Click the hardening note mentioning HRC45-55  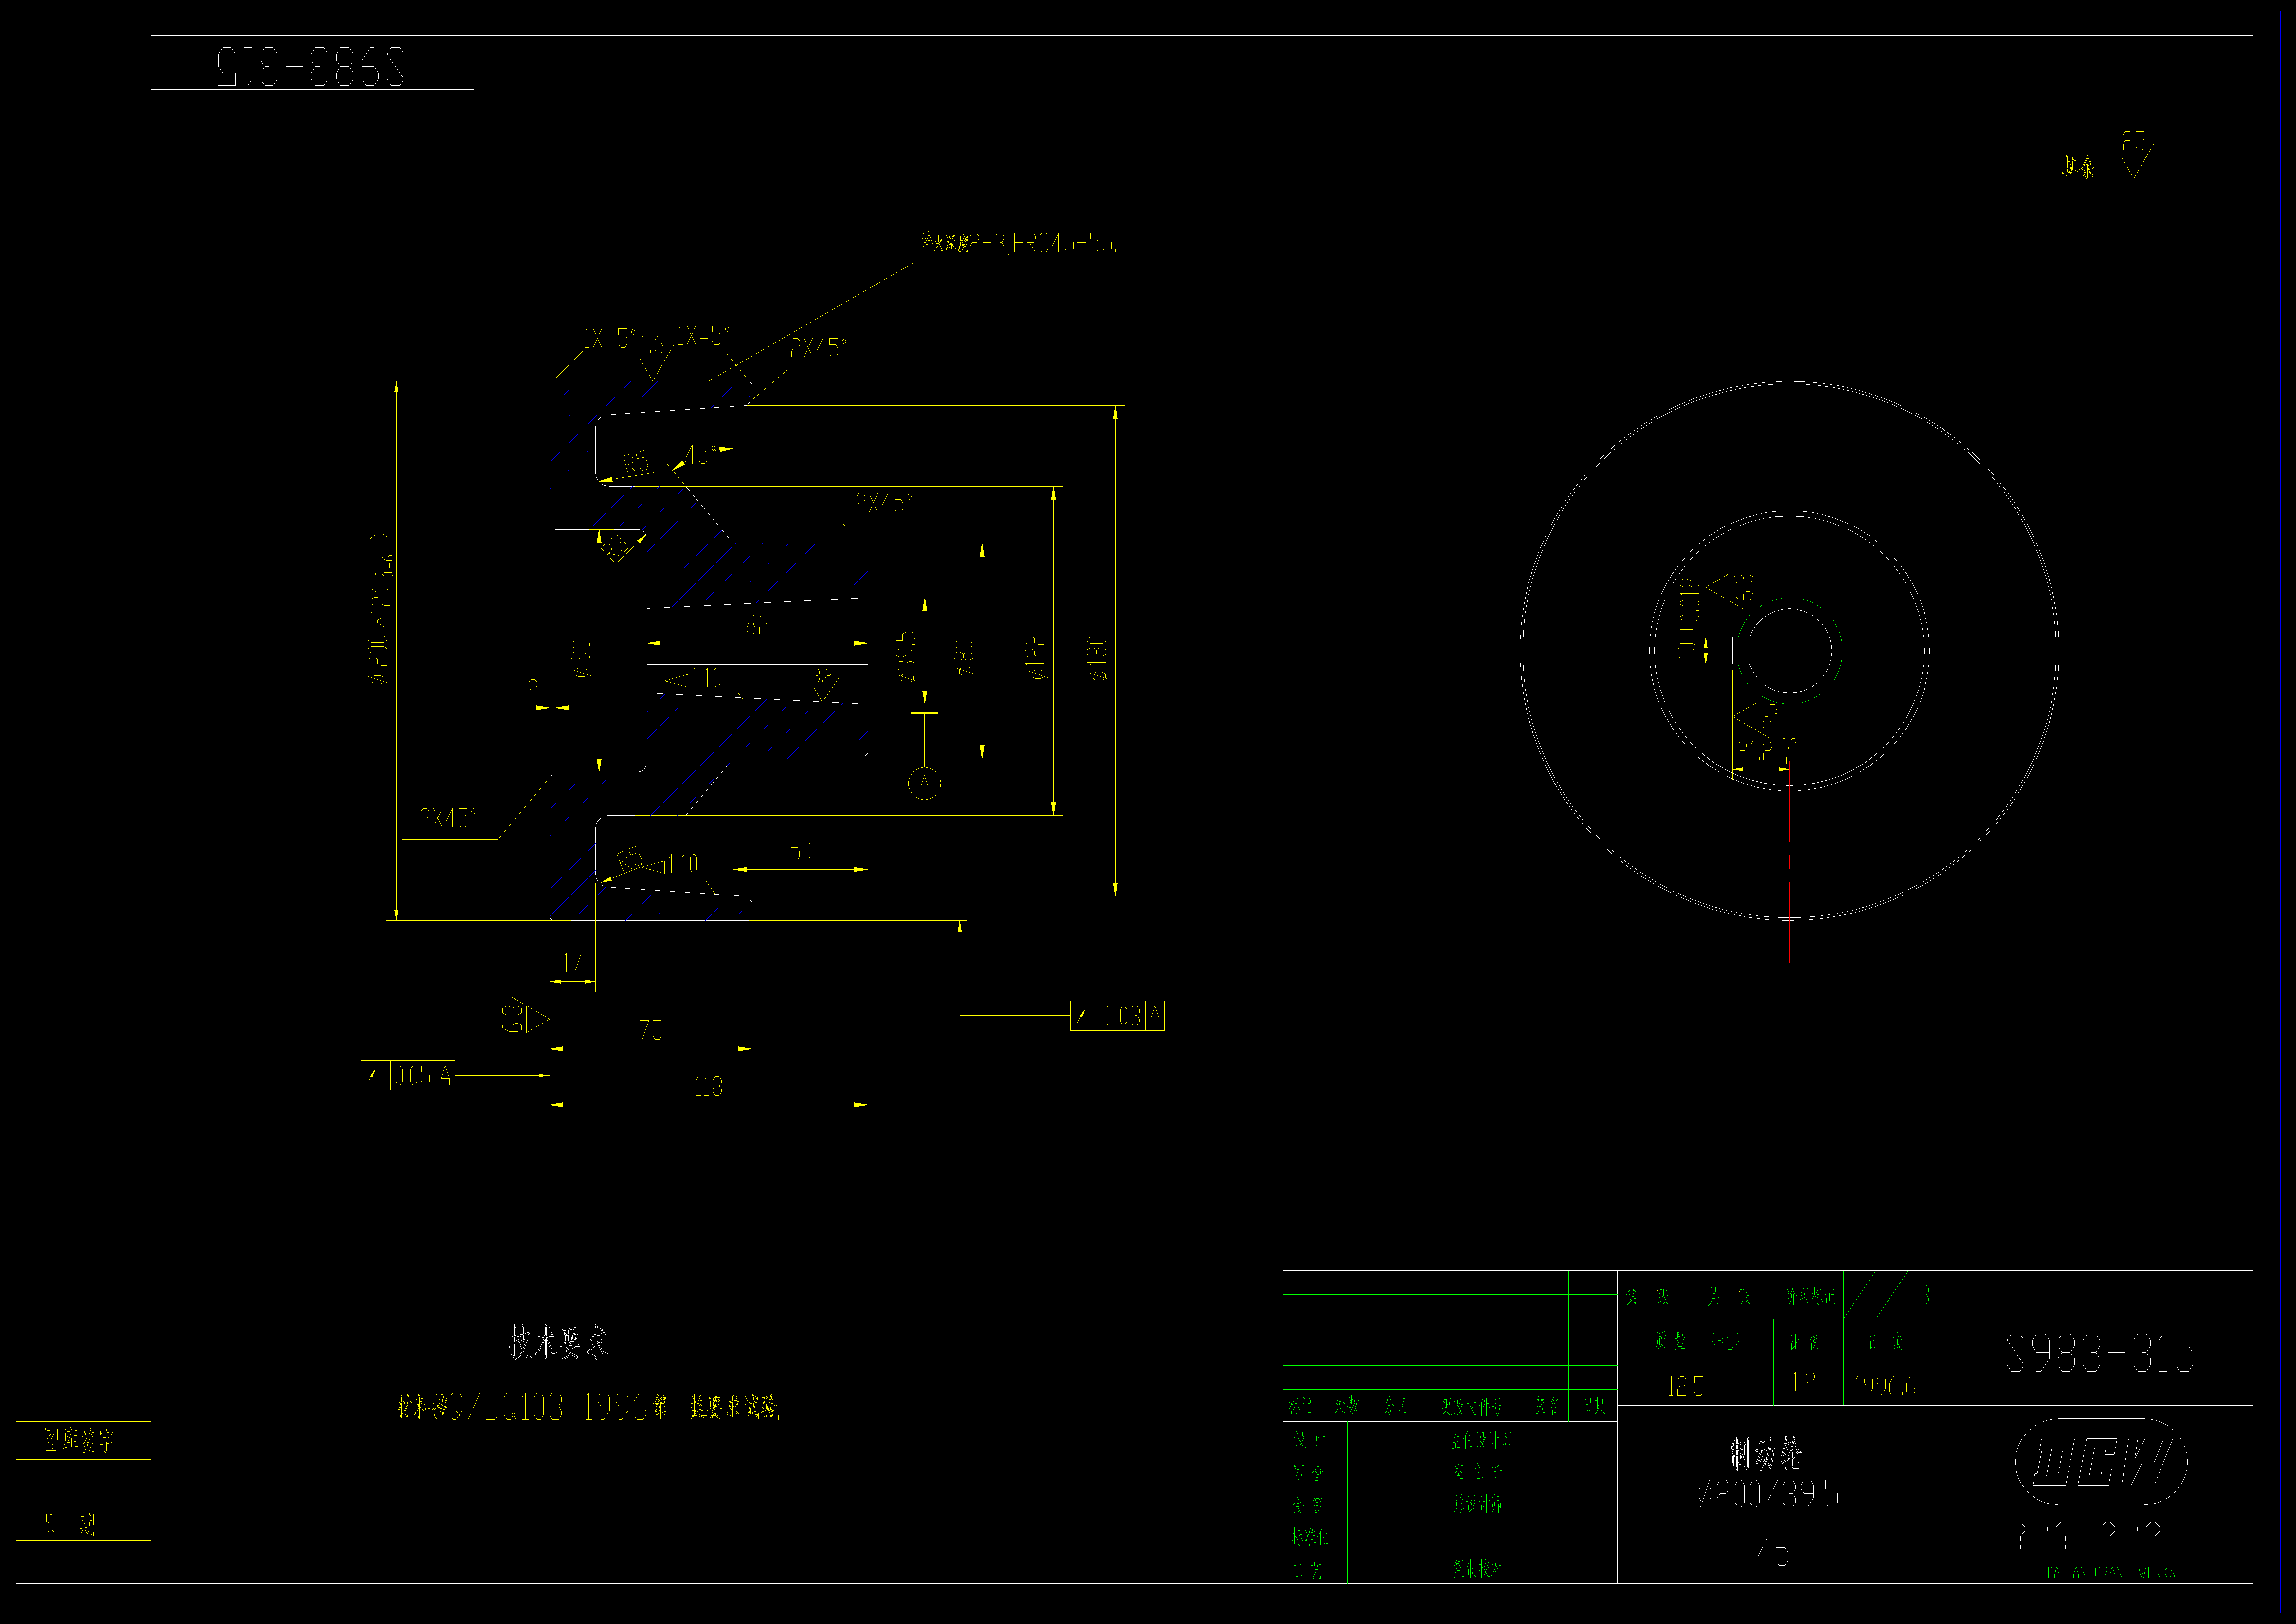(1019, 243)
